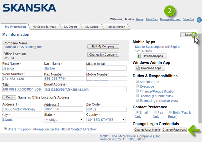202x142 pixels.
Task: Switch to My Information tab
Action: coord(15,27)
